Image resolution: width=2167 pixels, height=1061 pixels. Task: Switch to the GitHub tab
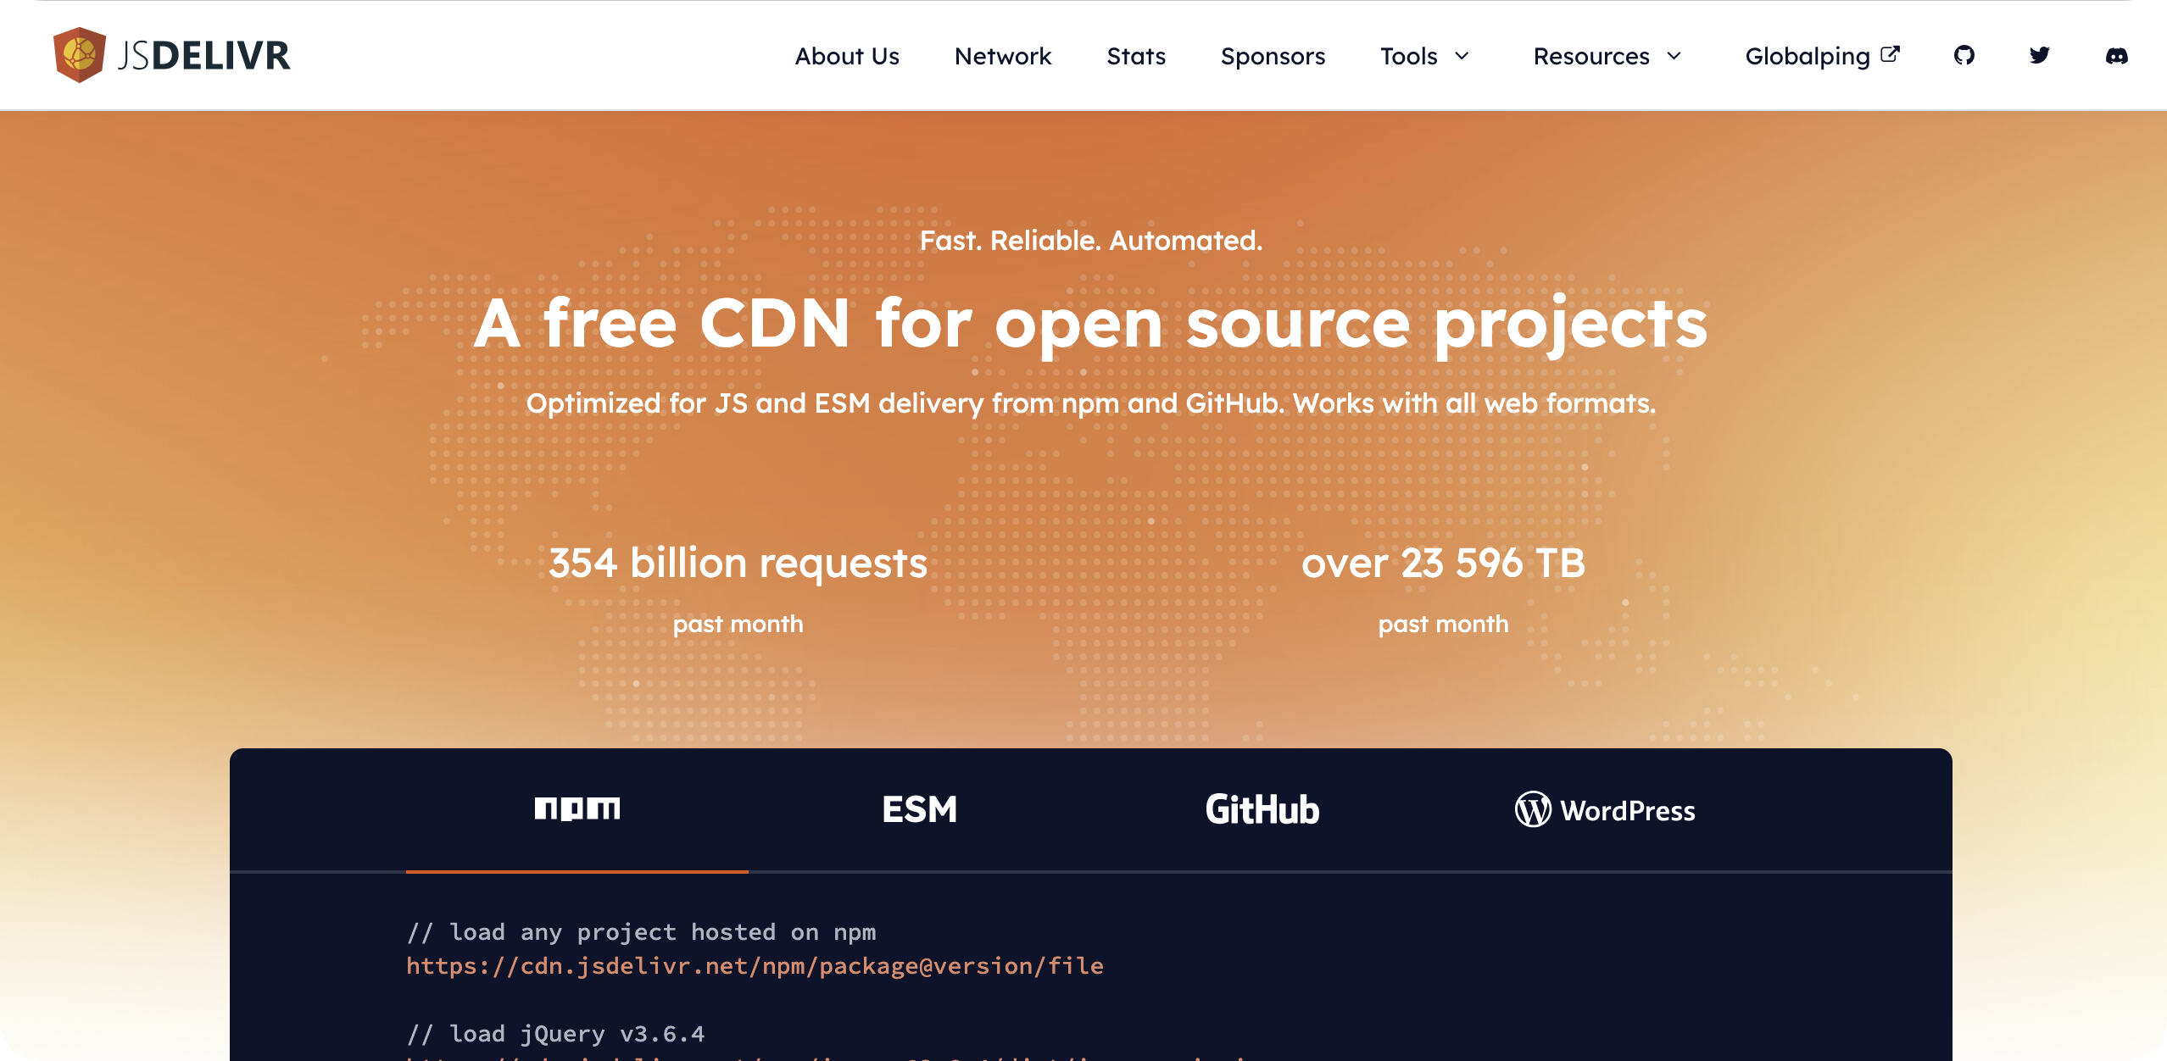1262,809
